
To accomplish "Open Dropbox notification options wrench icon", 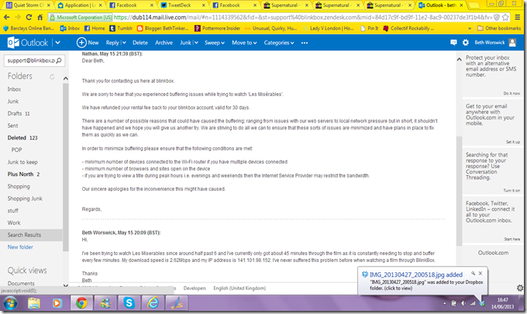I will (473, 273).
